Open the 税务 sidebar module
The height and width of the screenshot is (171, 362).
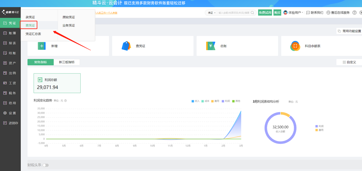click(10, 93)
